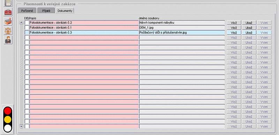The image size is (279, 135).
Task: Click Vlož for 'Počítačový stůl' row
Action: pyautogui.click(x=234, y=33)
